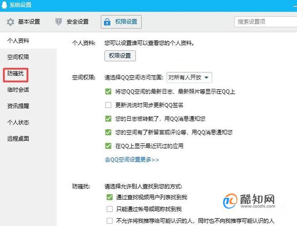Toggle 您的空间有了新留言或评论等 checkbox
The width and height of the screenshot is (297, 226).
pyautogui.click(x=108, y=132)
